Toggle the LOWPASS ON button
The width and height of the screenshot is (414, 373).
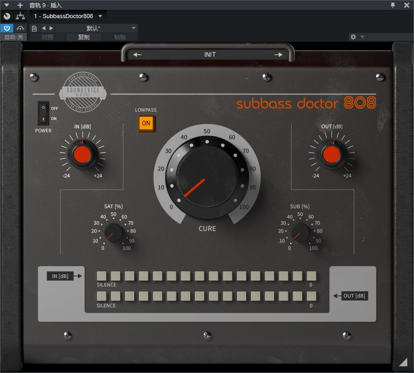click(146, 123)
